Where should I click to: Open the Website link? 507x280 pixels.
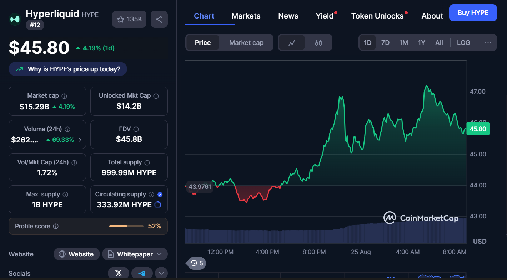[76, 254]
